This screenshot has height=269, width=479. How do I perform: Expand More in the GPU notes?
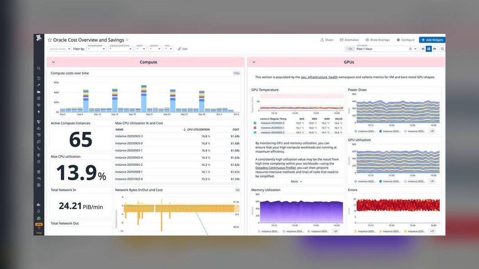[297, 181]
